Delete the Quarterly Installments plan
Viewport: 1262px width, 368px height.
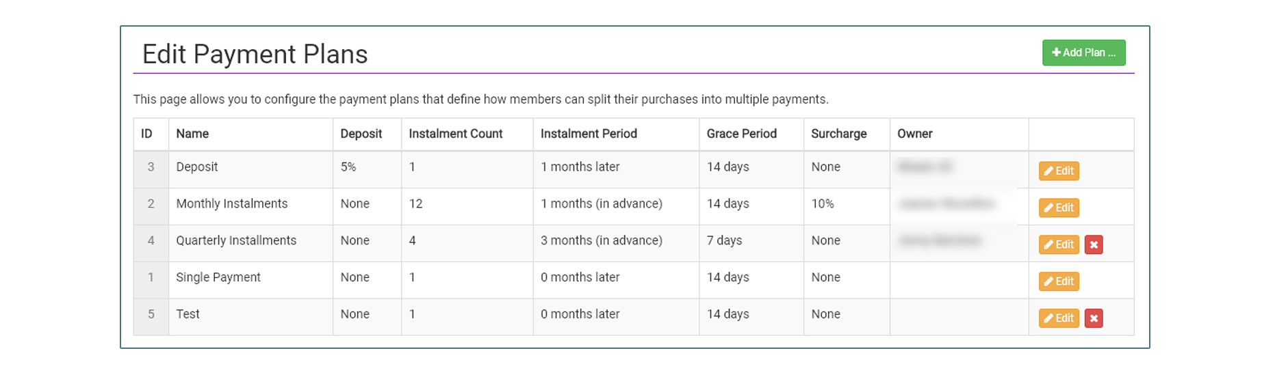1094,244
